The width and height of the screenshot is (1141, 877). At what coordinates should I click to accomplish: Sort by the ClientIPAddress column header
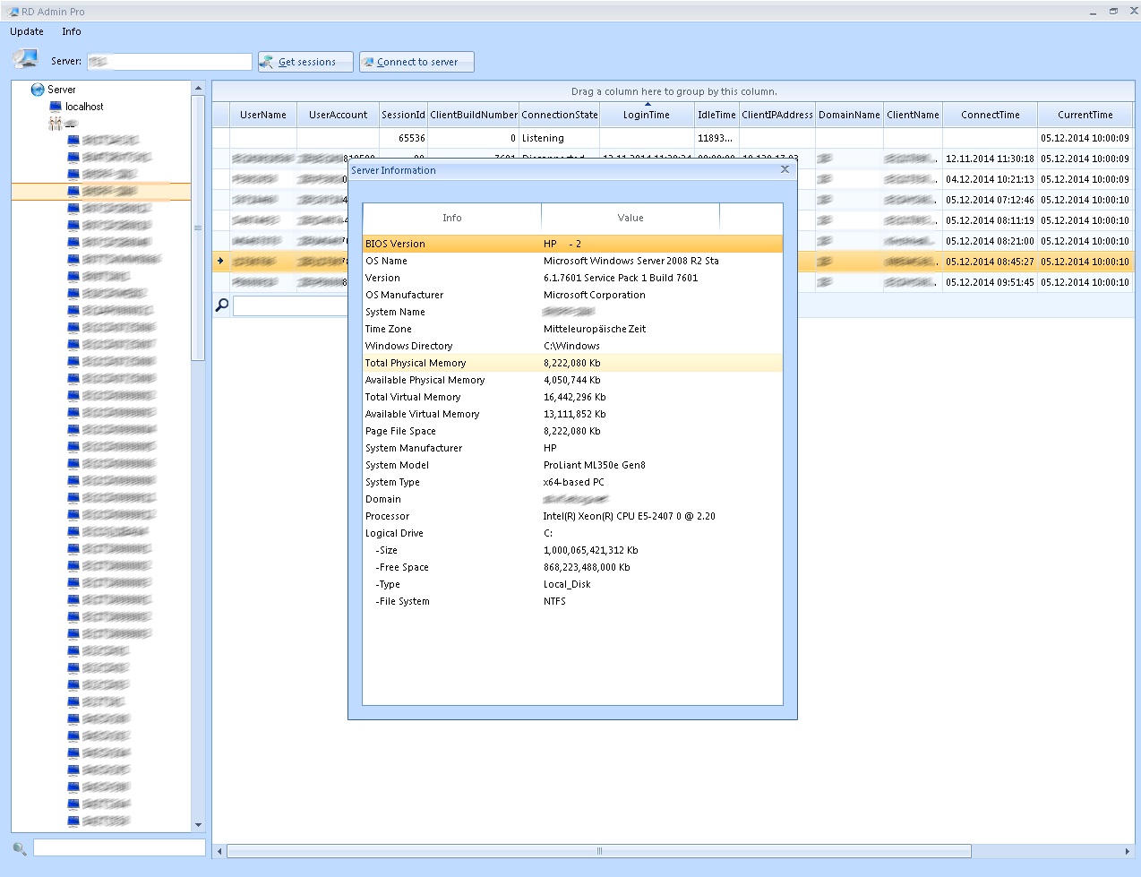(x=777, y=115)
